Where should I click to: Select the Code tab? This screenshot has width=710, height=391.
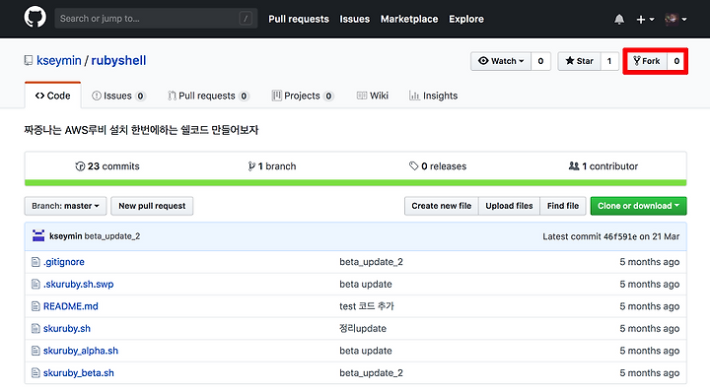53,96
